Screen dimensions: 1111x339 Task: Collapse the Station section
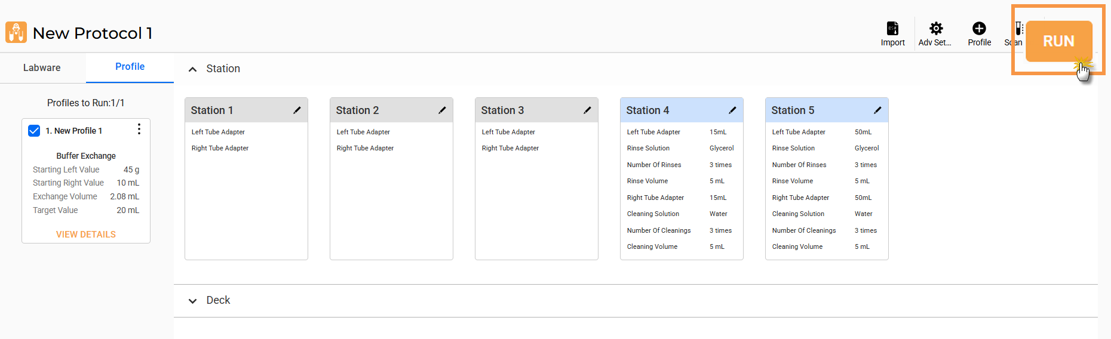point(192,69)
